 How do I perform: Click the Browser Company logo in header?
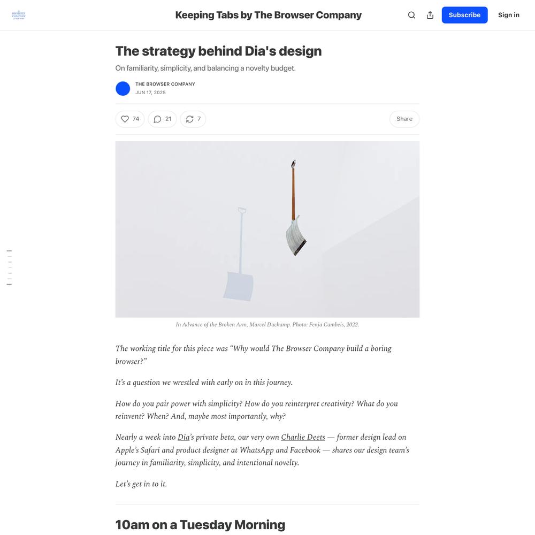tap(18, 15)
